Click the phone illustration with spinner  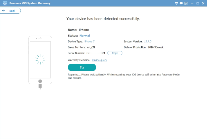[x=40, y=62]
